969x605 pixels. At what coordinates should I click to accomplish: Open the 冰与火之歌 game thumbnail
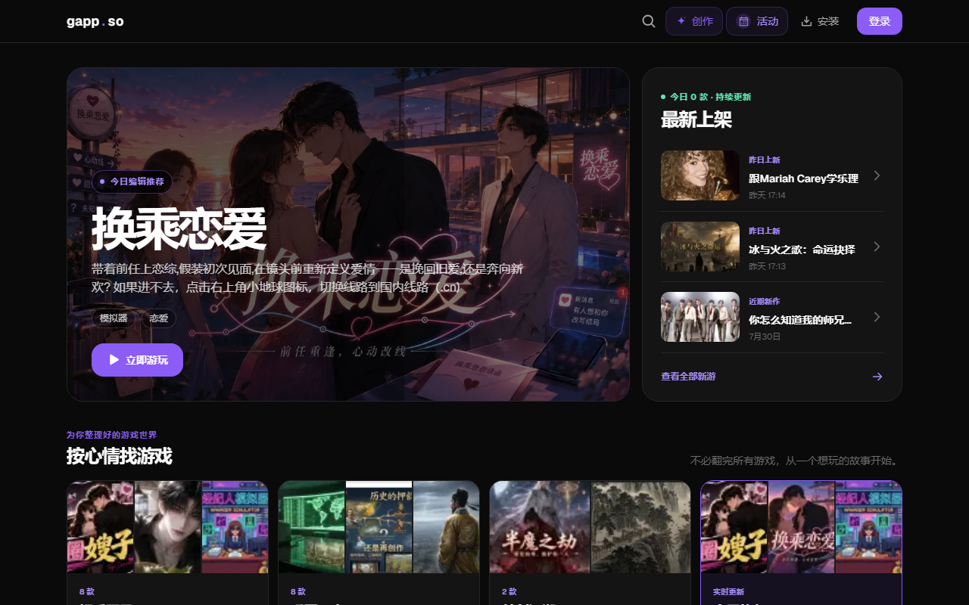tap(700, 247)
